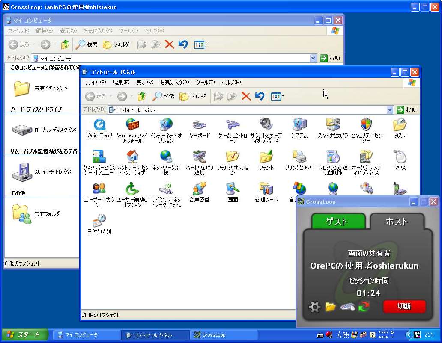Switch to the ホスト tab in CrossLoop
The image size is (442, 343).
(397, 221)
